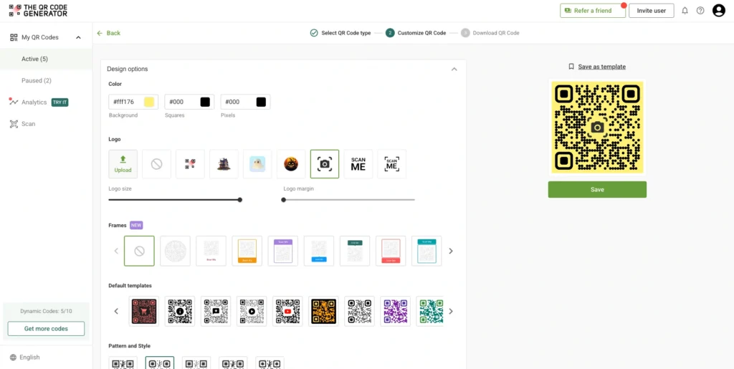Open the English language selector
The height and width of the screenshot is (369, 734).
click(x=25, y=358)
